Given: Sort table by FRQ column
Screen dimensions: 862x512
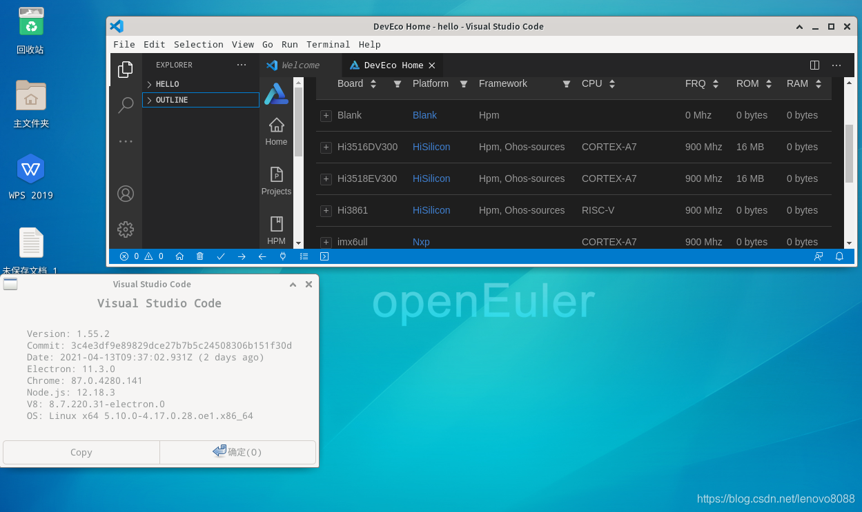Looking at the screenshot, I should (716, 84).
